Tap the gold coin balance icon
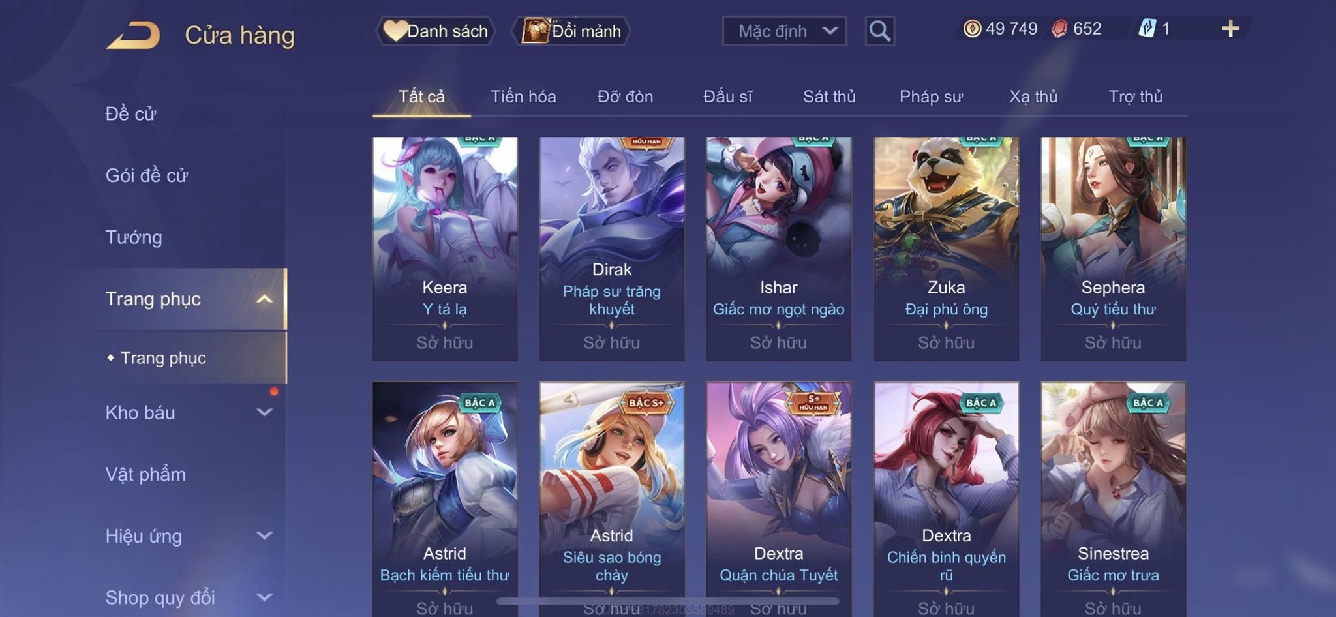The image size is (1336, 617). 972,29
